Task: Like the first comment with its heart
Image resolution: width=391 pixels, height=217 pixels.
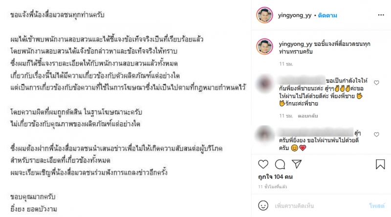Action: click(376, 83)
